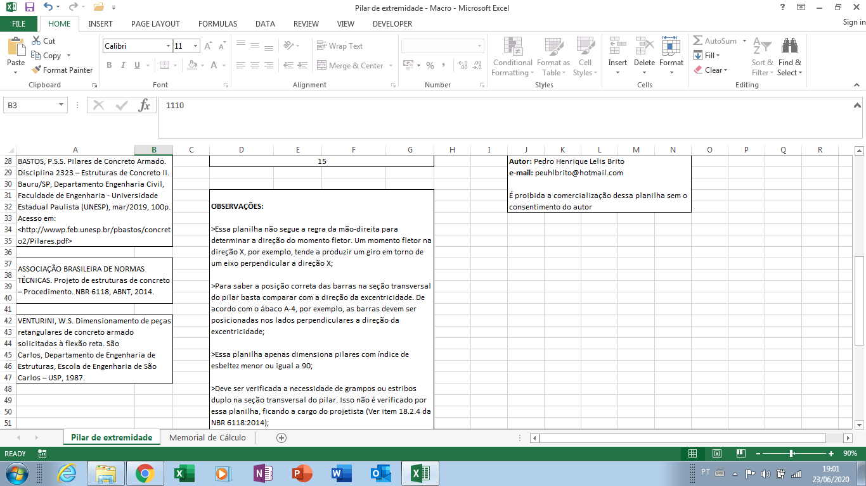
Task: Open the font name Calibri dropdown
Action: tap(168, 46)
